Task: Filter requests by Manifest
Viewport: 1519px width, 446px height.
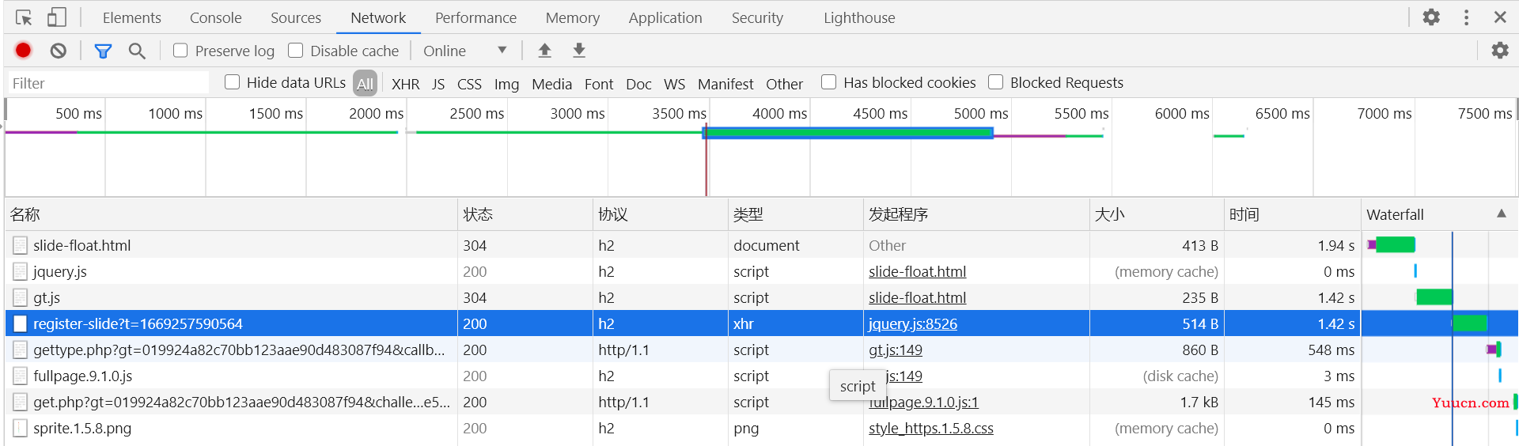Action: tap(725, 83)
